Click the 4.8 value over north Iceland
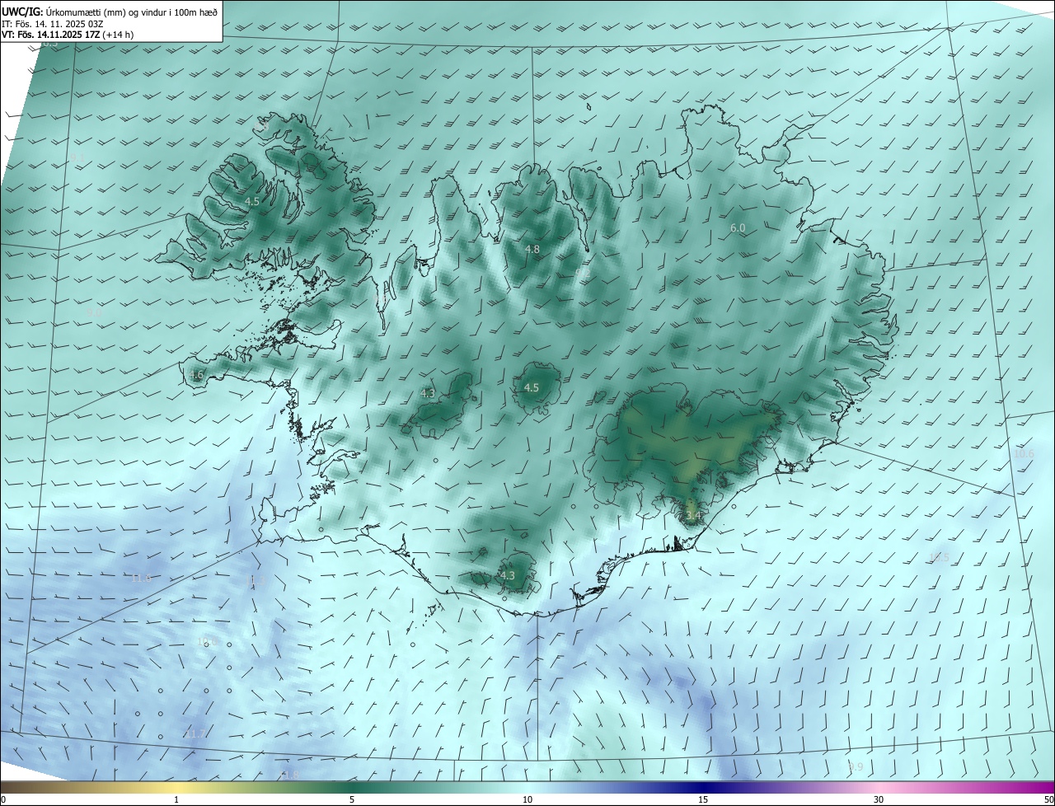Screen dimensions: 1055x806 (x=532, y=249)
